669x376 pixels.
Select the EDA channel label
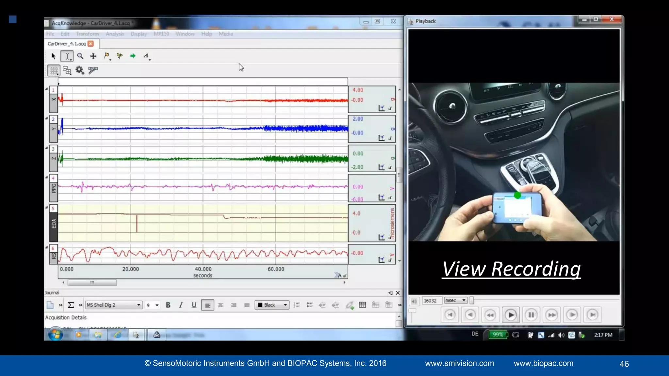pos(54,227)
